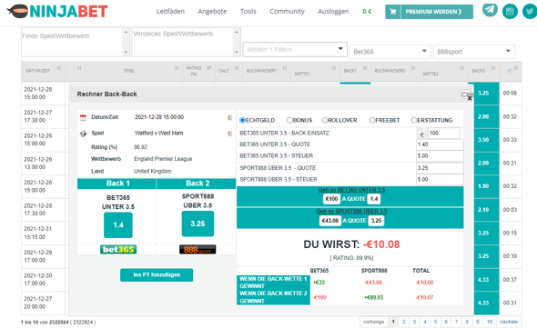
Task: Go to the vorherige page
Action: tap(373, 322)
